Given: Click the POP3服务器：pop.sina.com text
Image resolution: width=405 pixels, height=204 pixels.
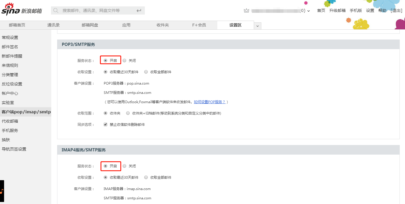Looking at the screenshot, I should 126,83.
